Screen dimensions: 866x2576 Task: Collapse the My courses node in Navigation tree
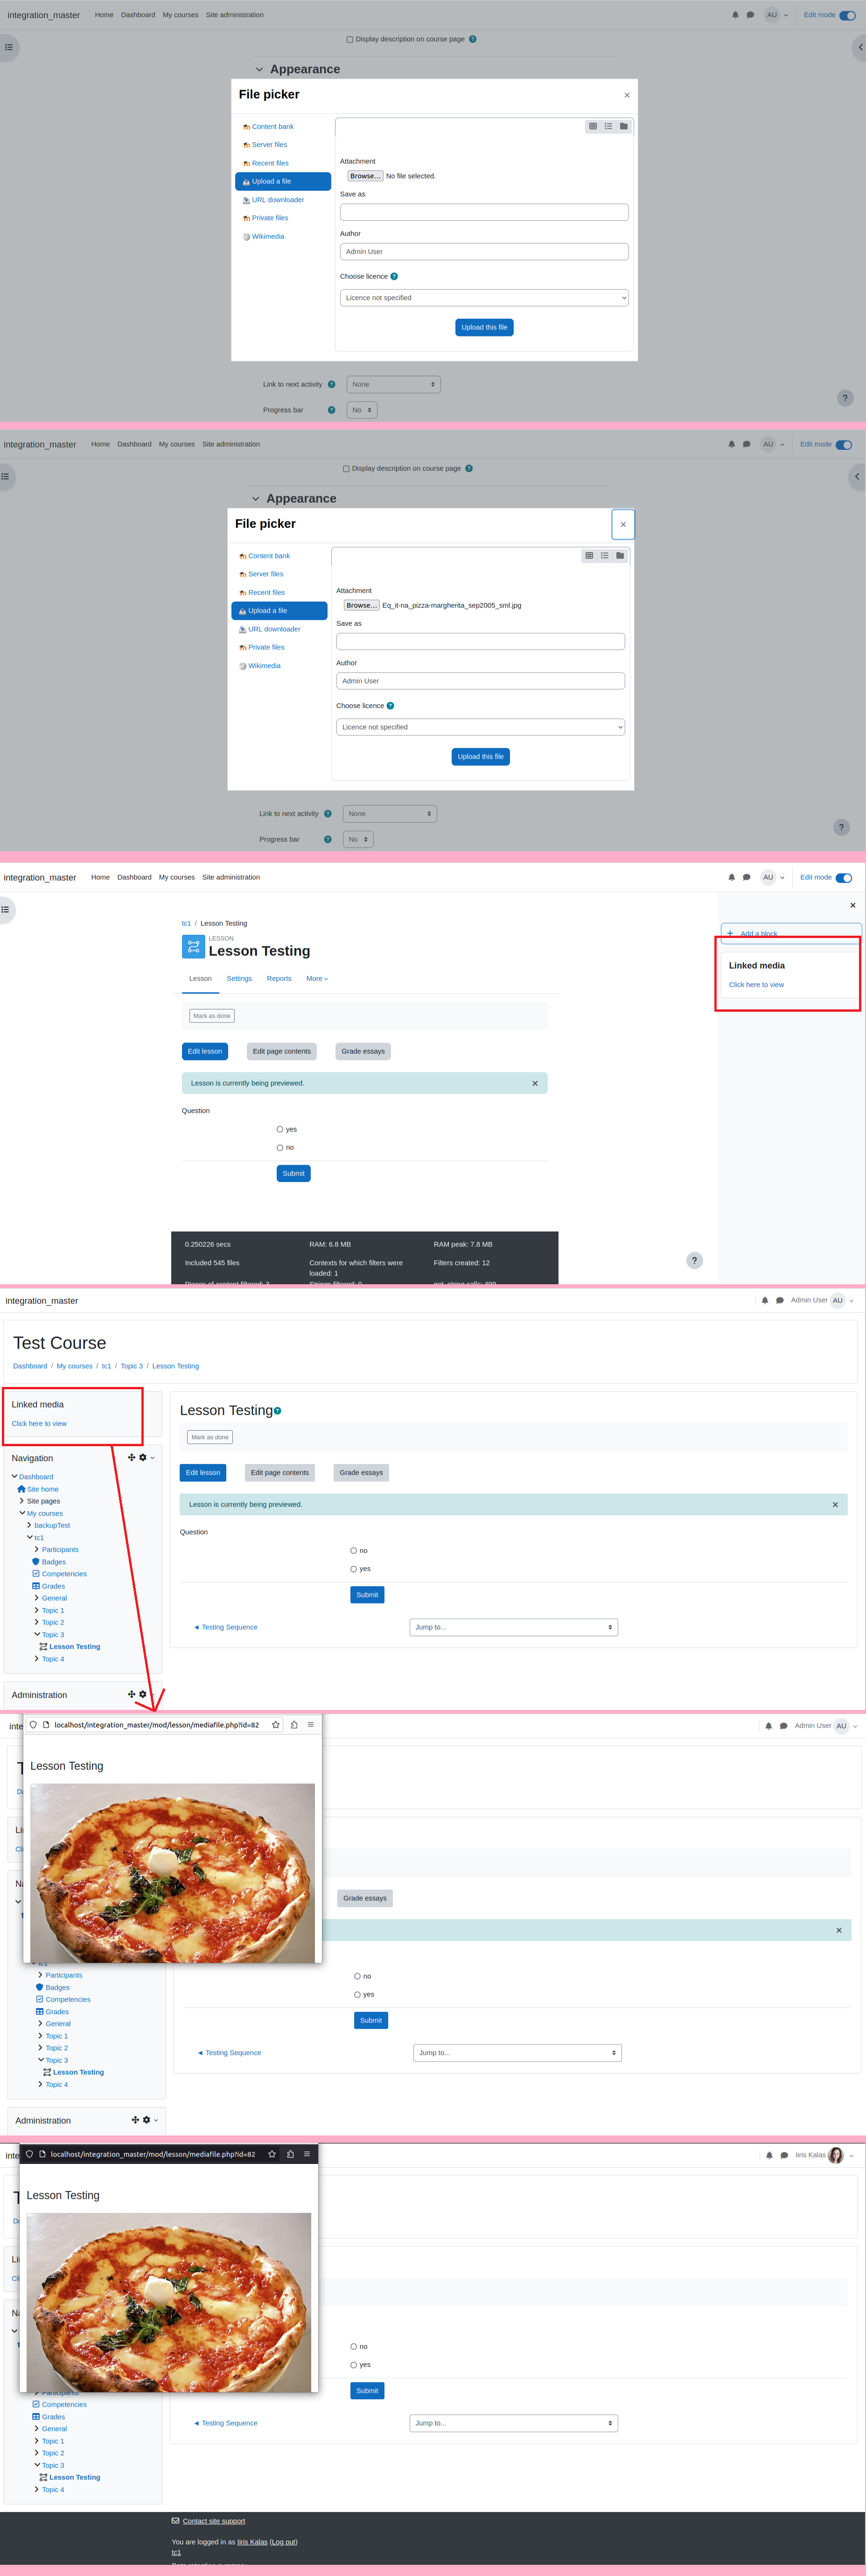coord(22,1513)
